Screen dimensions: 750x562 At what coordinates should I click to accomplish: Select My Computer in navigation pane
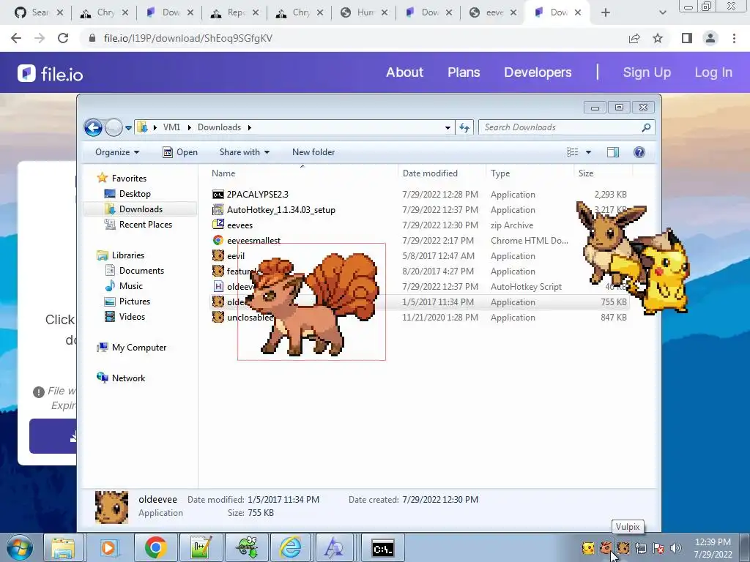132,348
